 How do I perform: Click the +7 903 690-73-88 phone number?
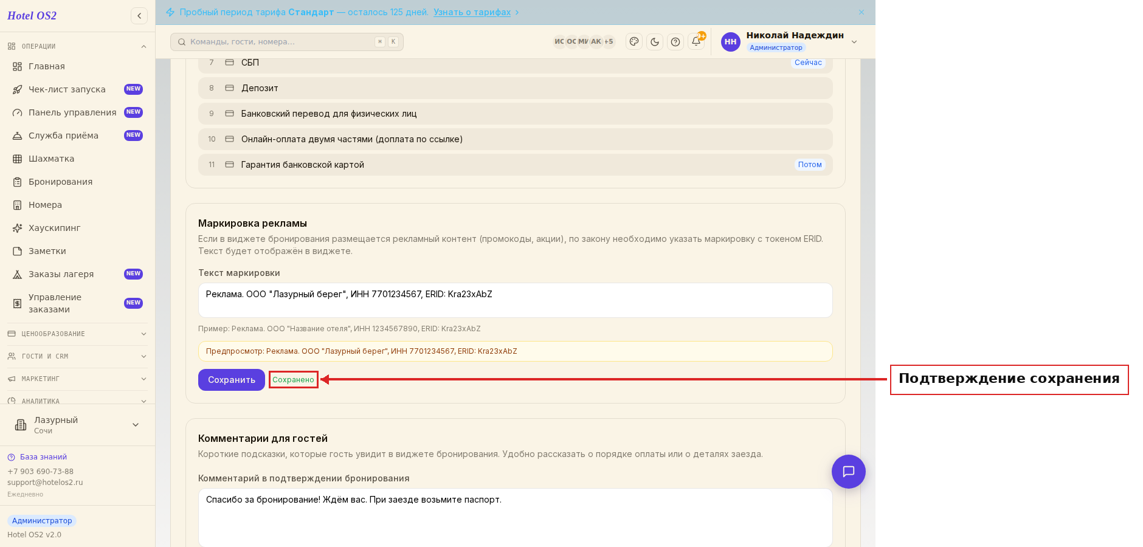point(40,472)
